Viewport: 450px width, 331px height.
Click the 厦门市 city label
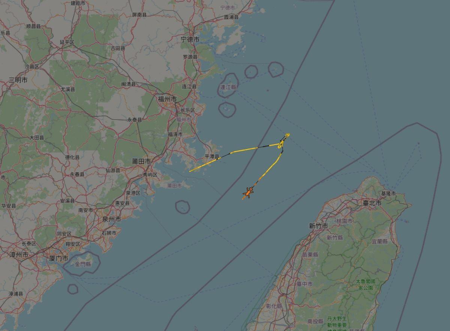tap(59, 259)
